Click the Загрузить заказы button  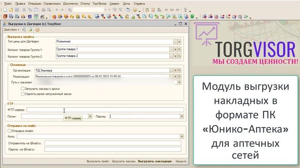point(123,161)
